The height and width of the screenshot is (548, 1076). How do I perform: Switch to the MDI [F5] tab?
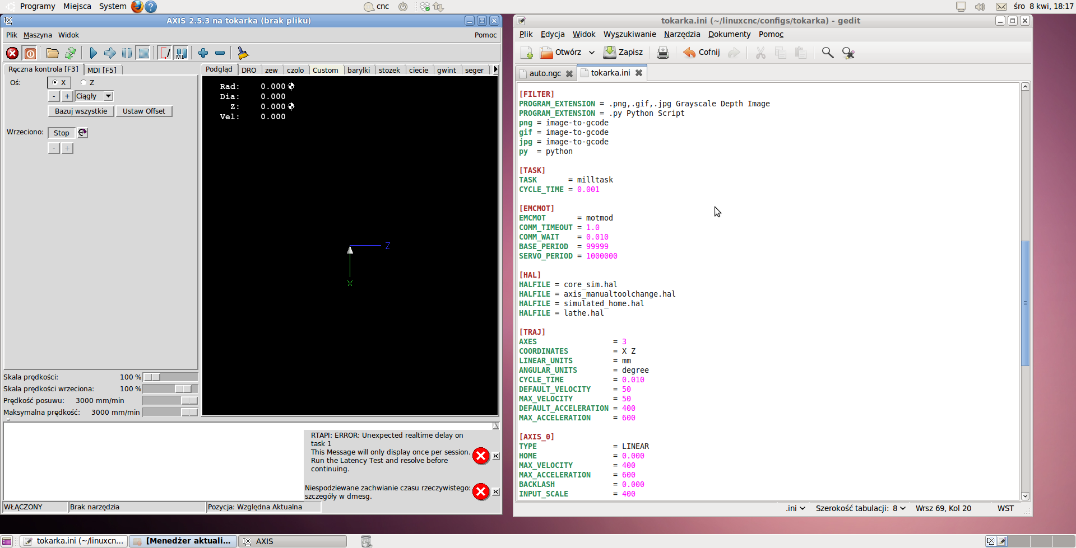pos(102,70)
